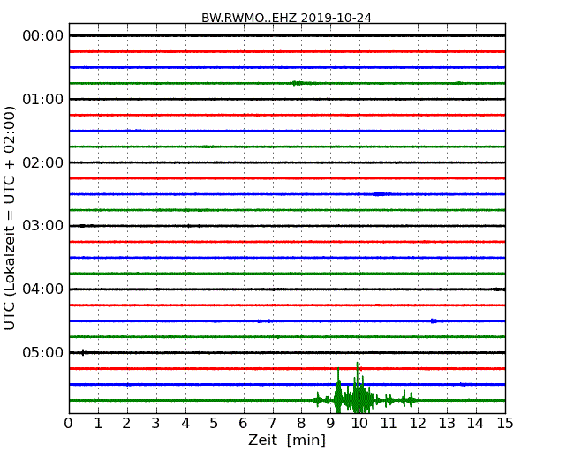Select the x-axis tick label 1
Screen dimensions: 574x459
point(98,424)
